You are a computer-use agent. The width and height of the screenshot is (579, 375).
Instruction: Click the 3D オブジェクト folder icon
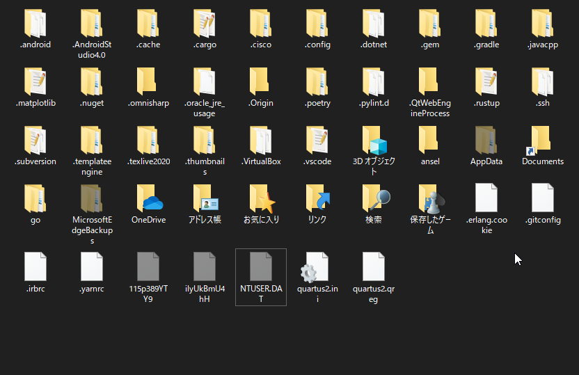pos(374,141)
